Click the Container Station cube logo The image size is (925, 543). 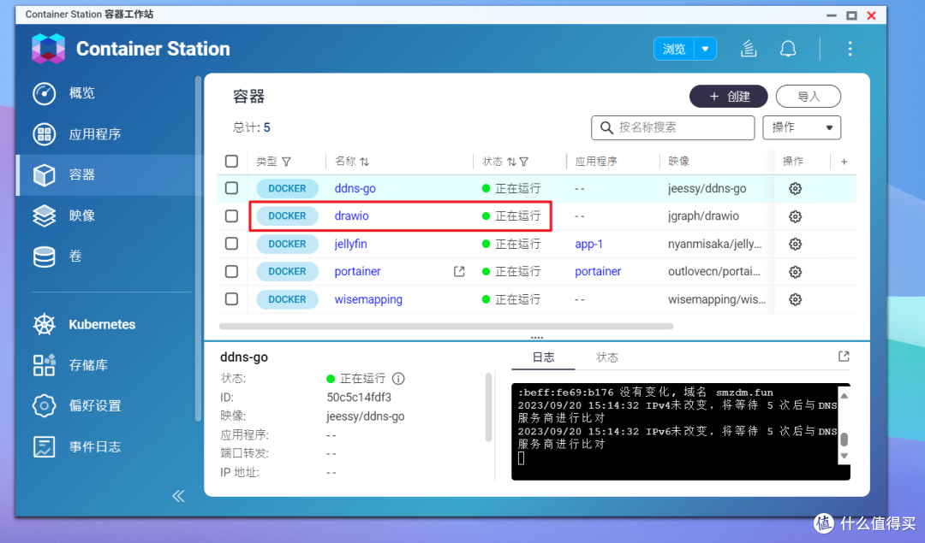pos(48,48)
